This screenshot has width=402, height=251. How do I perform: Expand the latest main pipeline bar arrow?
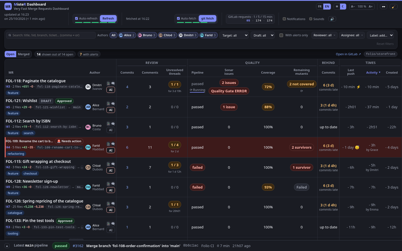(7, 246)
